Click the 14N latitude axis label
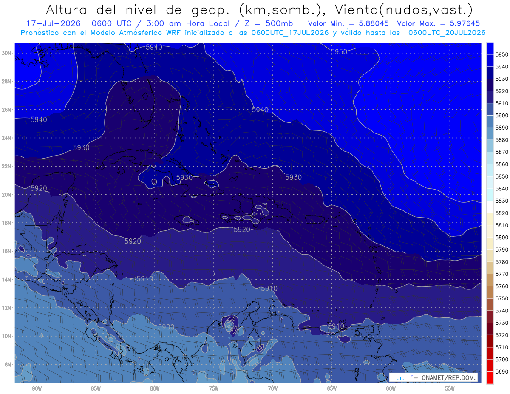 click(7, 280)
